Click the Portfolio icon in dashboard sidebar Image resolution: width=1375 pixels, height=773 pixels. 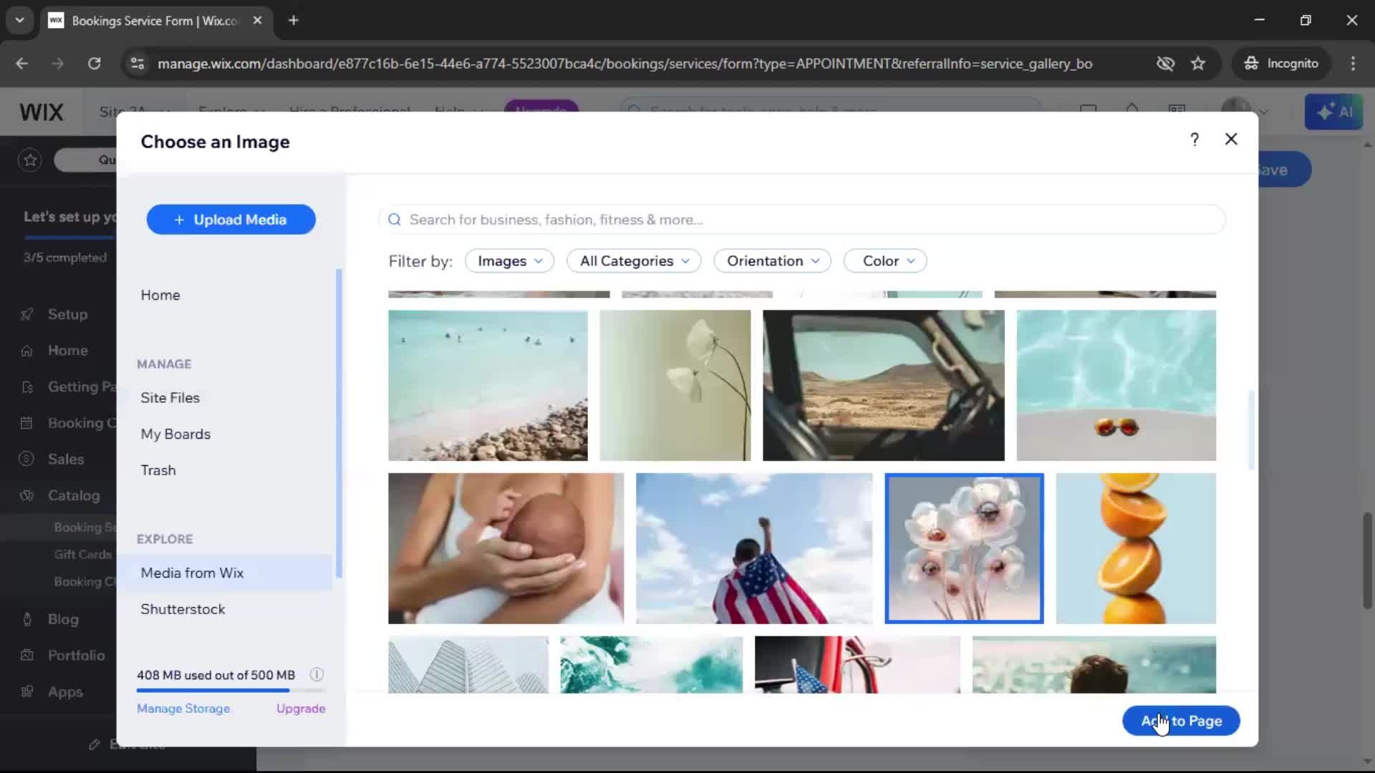pos(27,655)
